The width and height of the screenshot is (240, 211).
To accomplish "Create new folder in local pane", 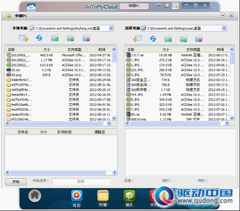I will (x=70, y=38).
